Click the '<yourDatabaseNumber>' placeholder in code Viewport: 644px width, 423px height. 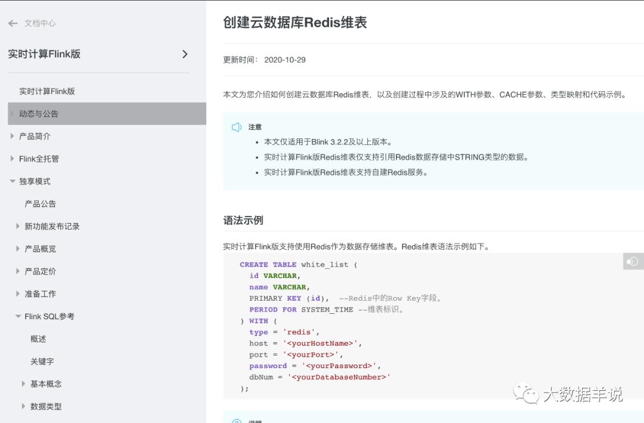tap(339, 377)
